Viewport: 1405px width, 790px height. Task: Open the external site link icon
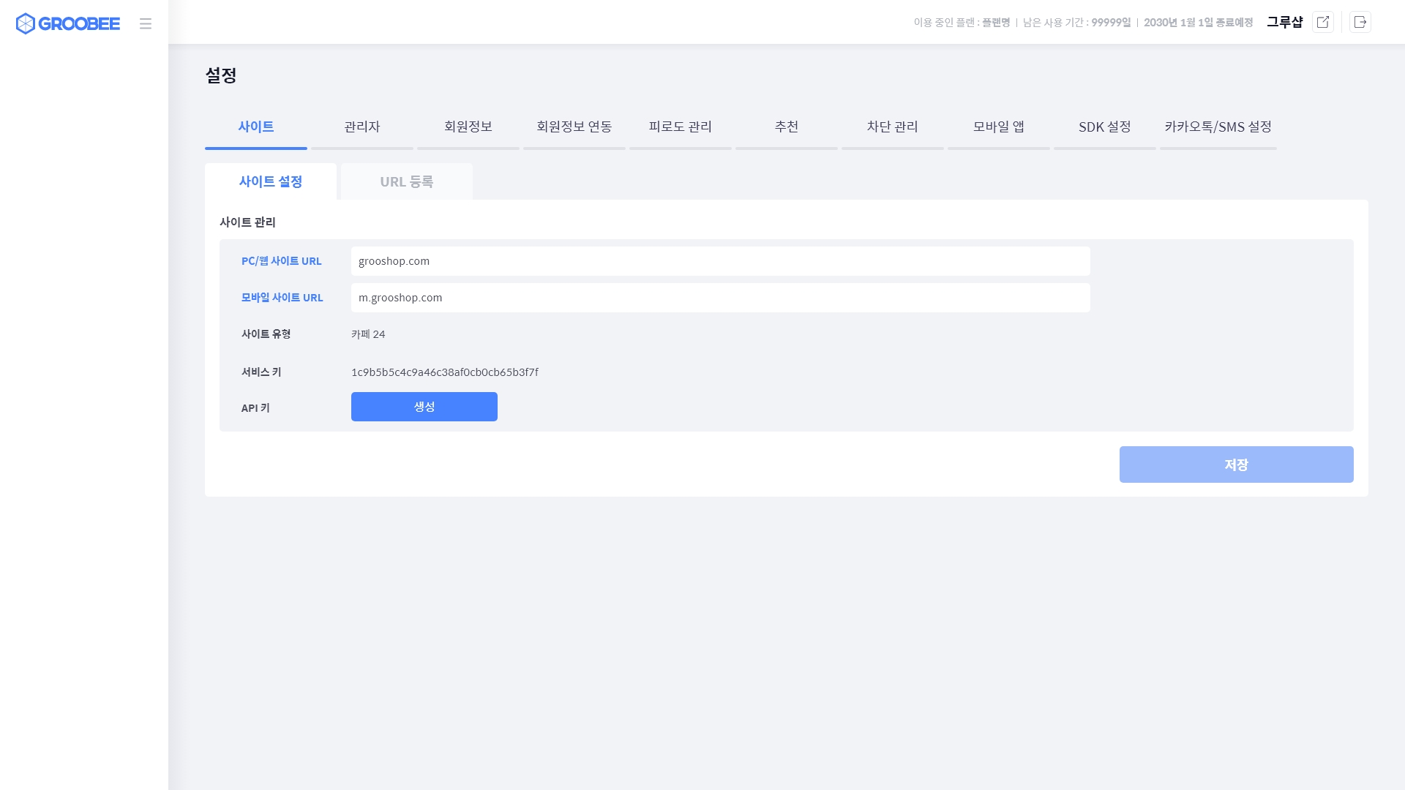pos(1322,22)
